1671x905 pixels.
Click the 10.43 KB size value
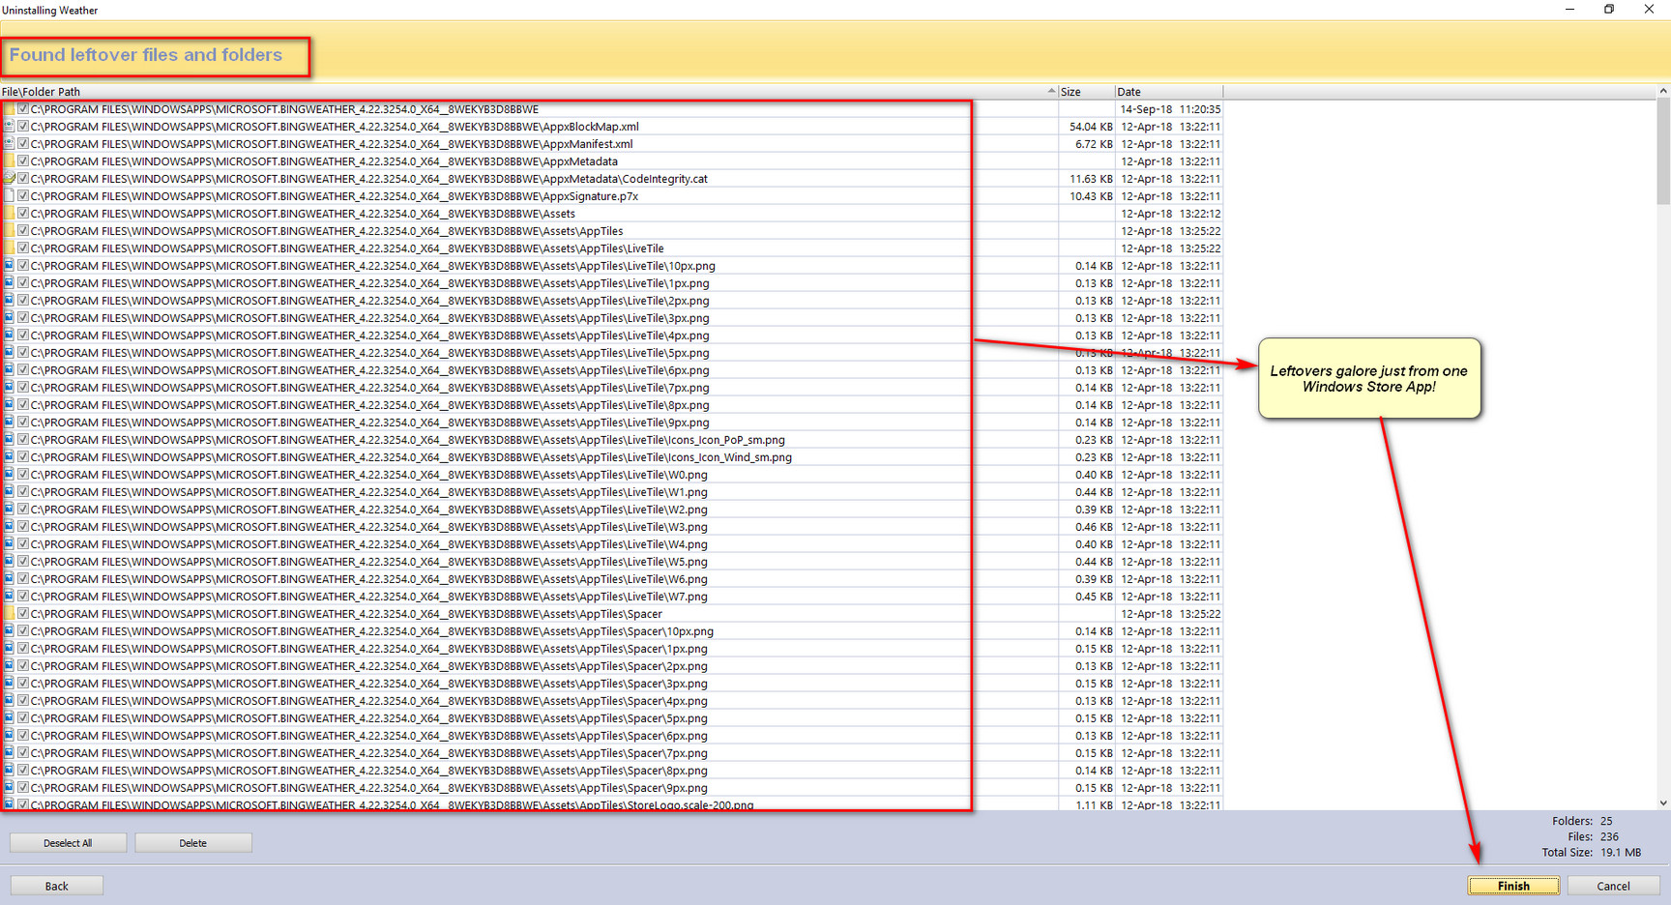tap(1091, 196)
